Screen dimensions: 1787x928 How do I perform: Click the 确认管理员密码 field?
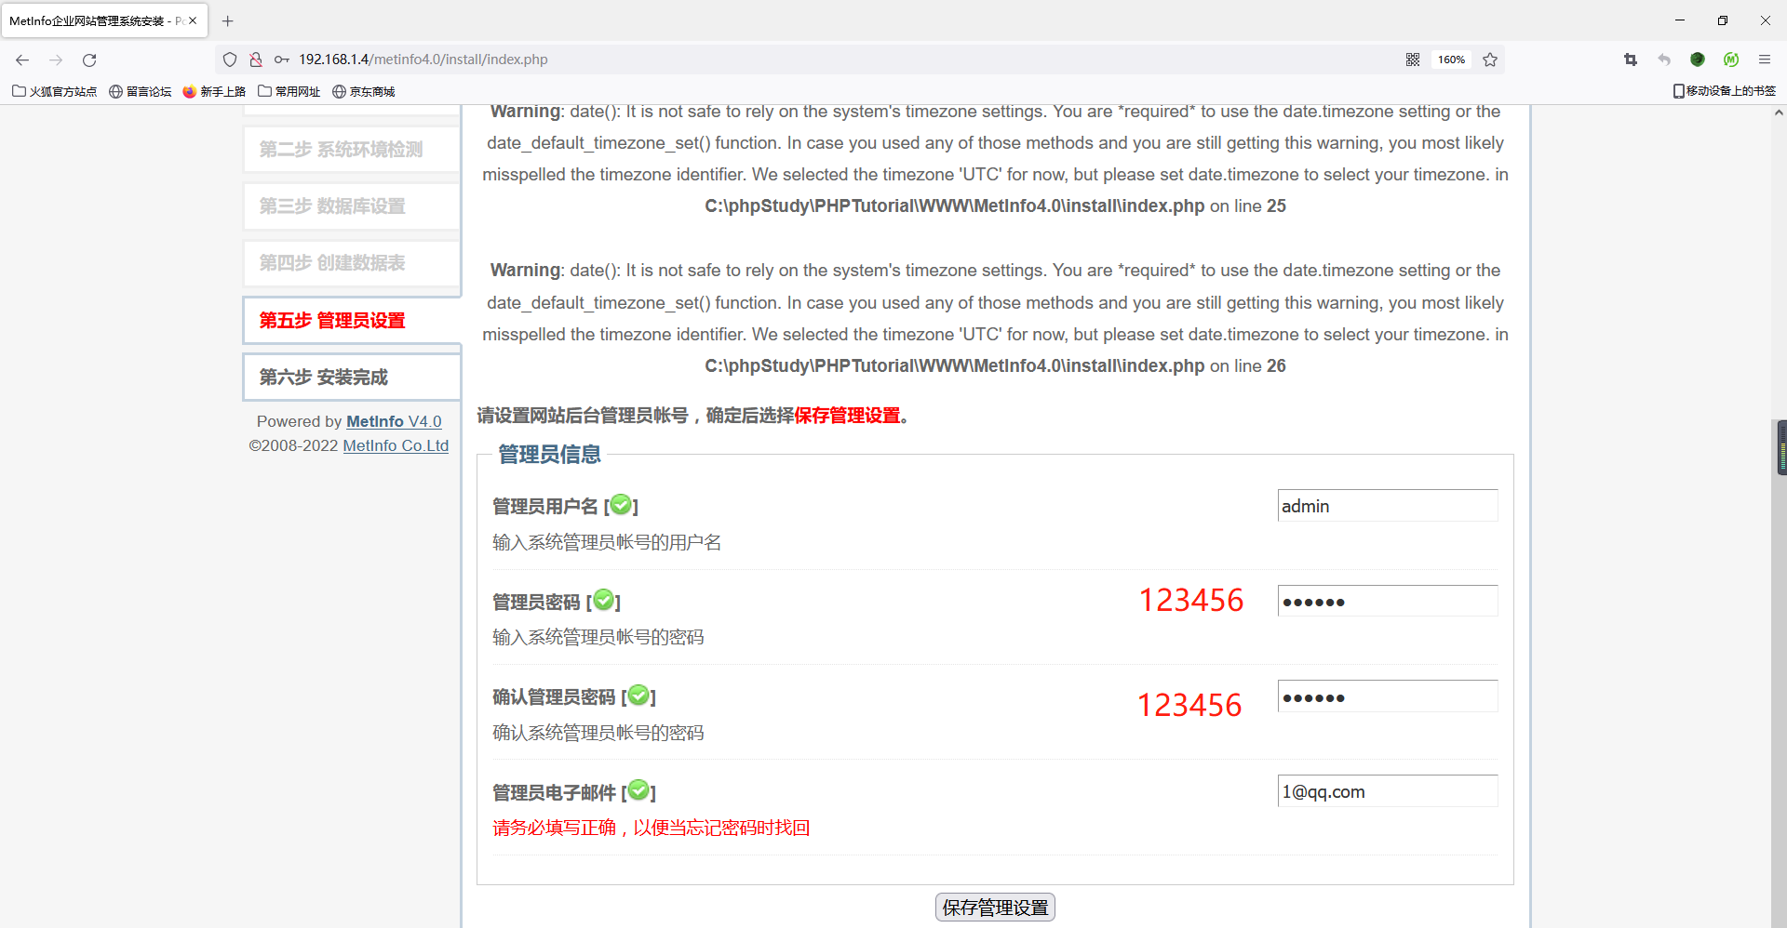click(x=1388, y=696)
